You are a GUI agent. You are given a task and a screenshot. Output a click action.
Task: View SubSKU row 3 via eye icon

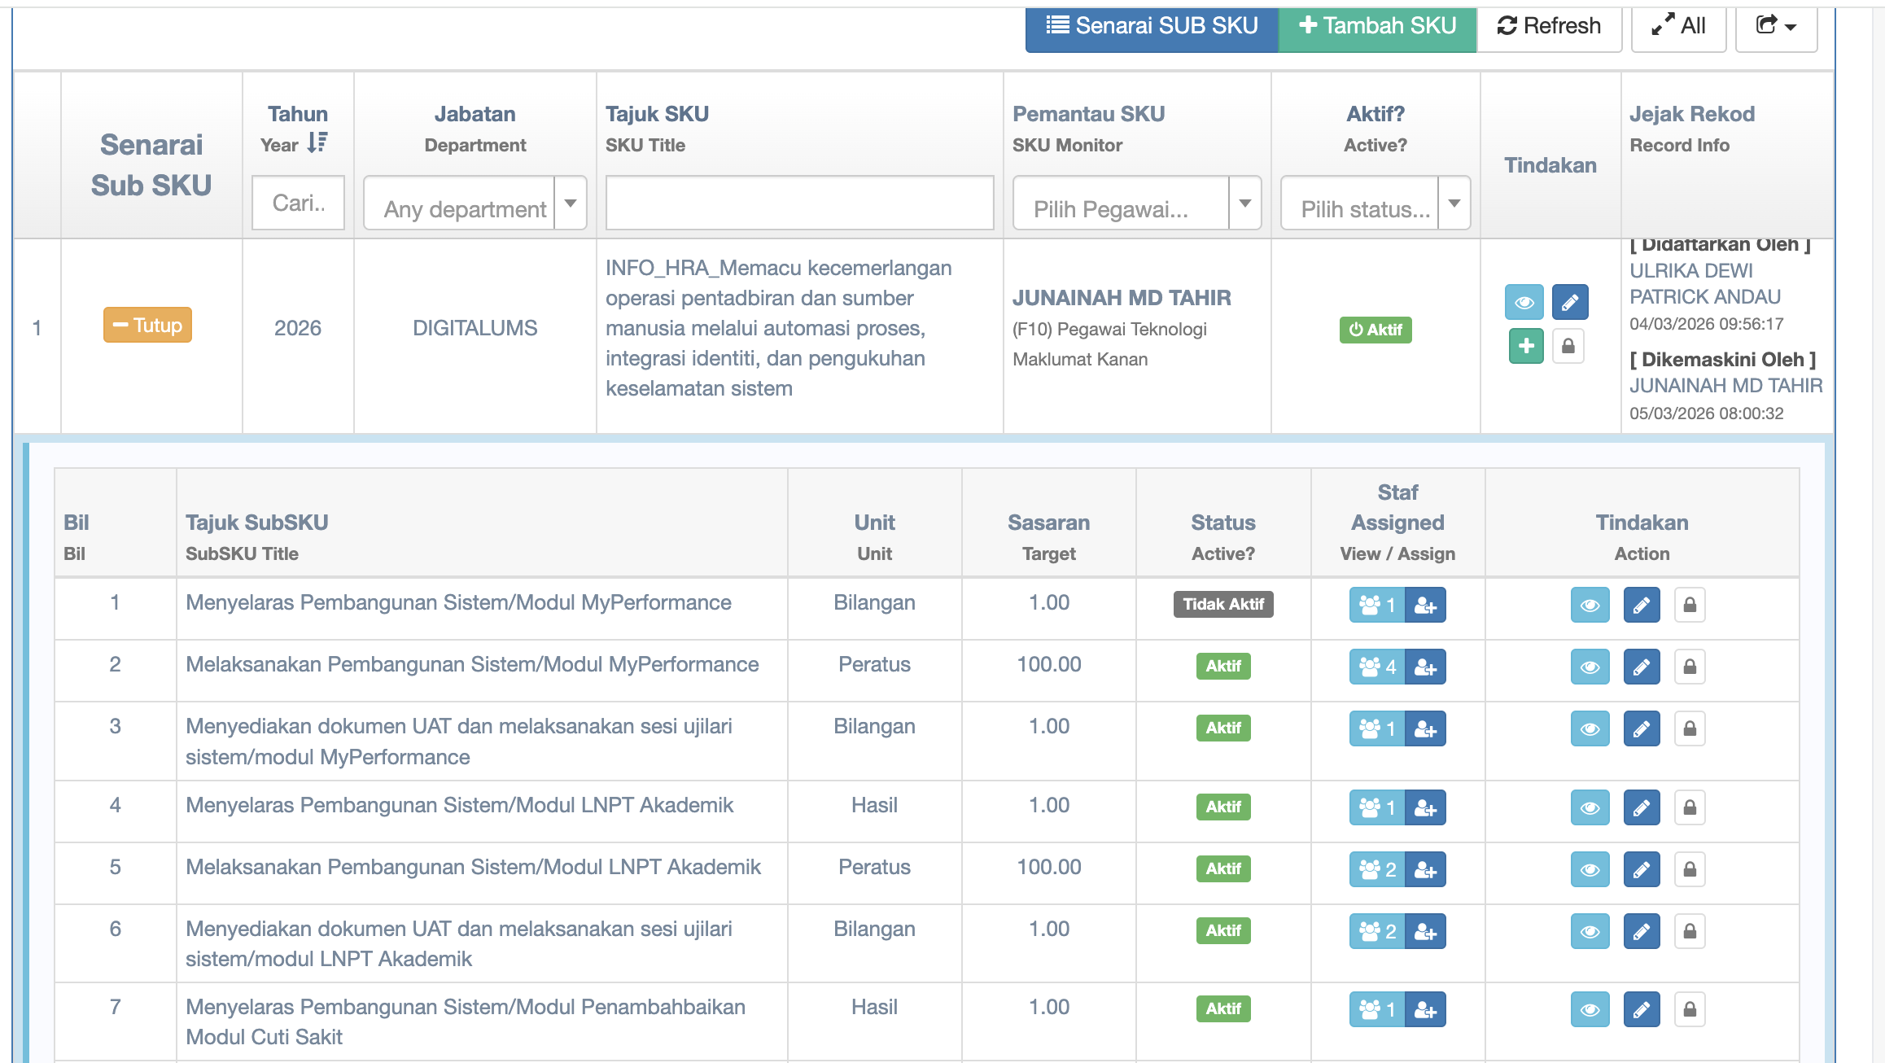pos(1590,729)
